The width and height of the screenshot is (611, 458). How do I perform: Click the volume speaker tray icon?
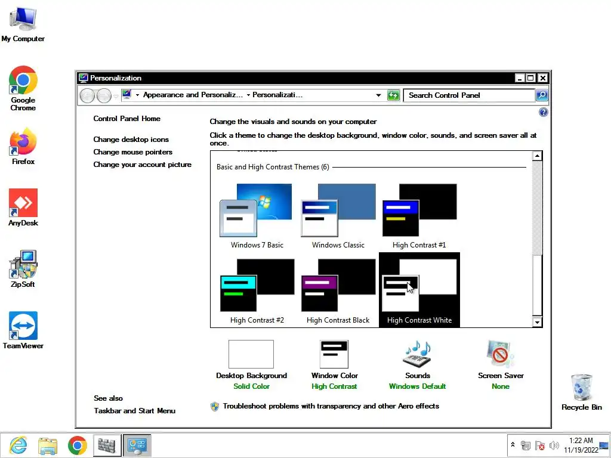(x=554, y=445)
